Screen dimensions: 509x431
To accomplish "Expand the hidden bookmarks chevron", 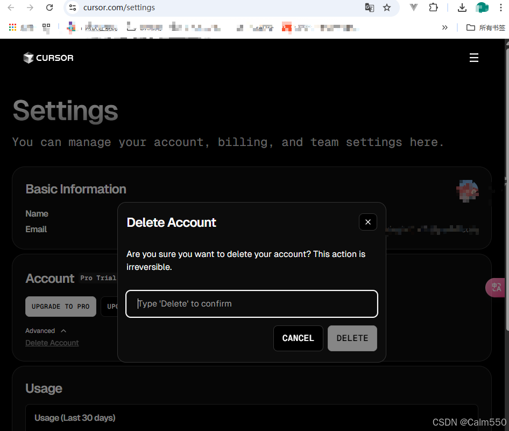I will 445,27.
